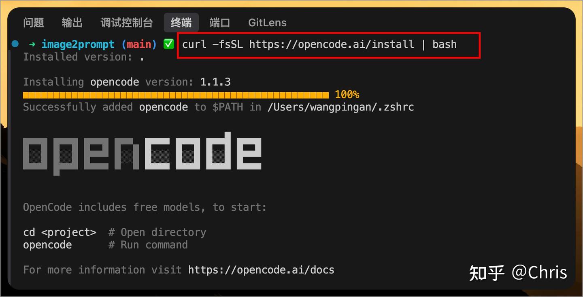
Task: Click the green prompt arrow
Action: tap(32, 44)
